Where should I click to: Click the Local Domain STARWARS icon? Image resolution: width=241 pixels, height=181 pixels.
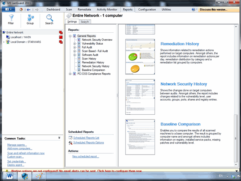coord(8,42)
